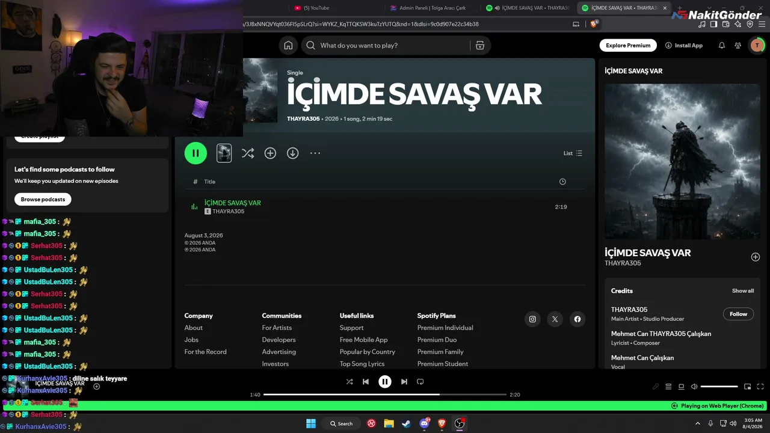Viewport: 770px width, 433px height.
Task: Adjust the volume slider
Action: (x=719, y=387)
